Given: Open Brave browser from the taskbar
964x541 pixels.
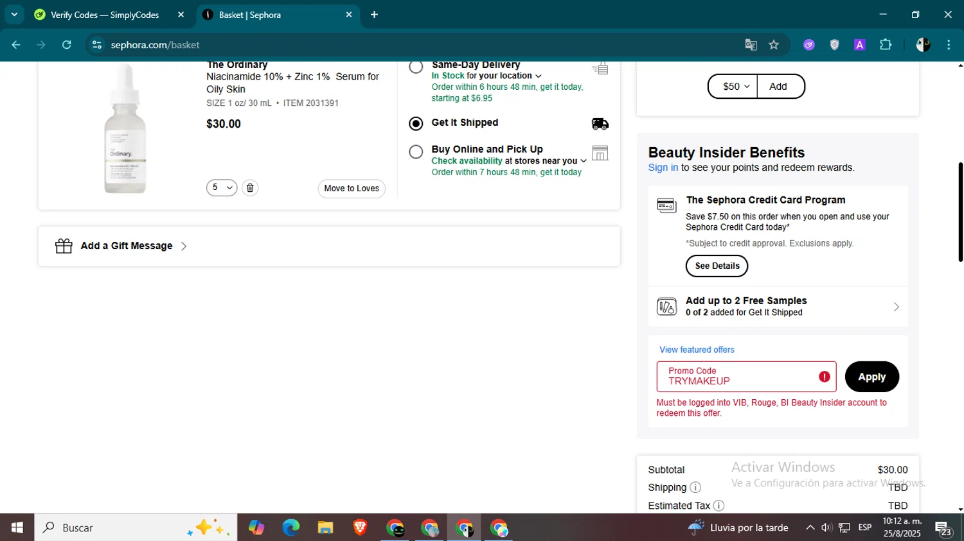Looking at the screenshot, I should (x=360, y=528).
